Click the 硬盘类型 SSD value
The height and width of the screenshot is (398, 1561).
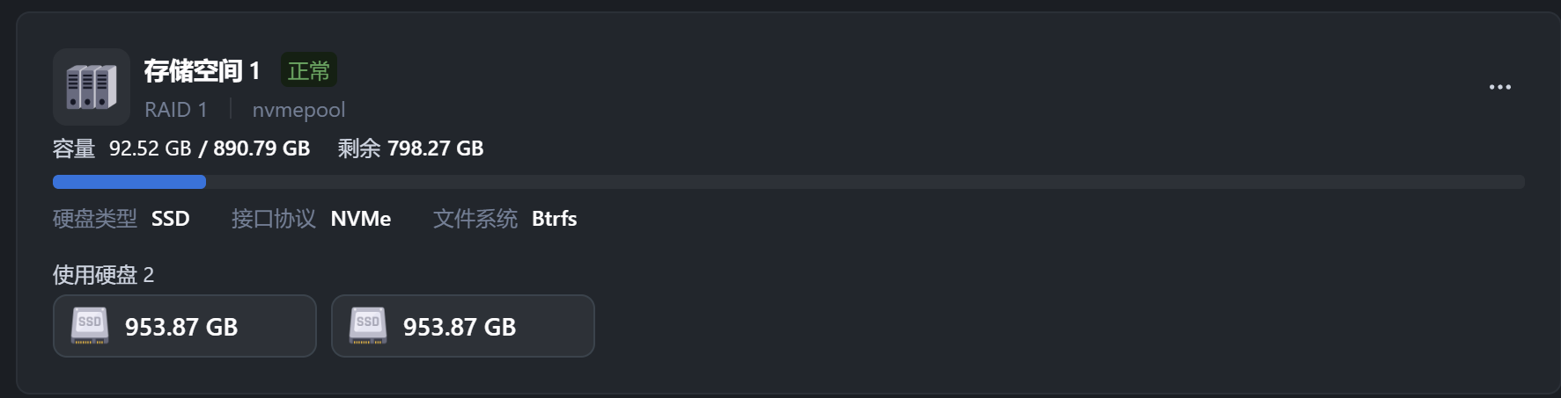pyautogui.click(x=171, y=219)
